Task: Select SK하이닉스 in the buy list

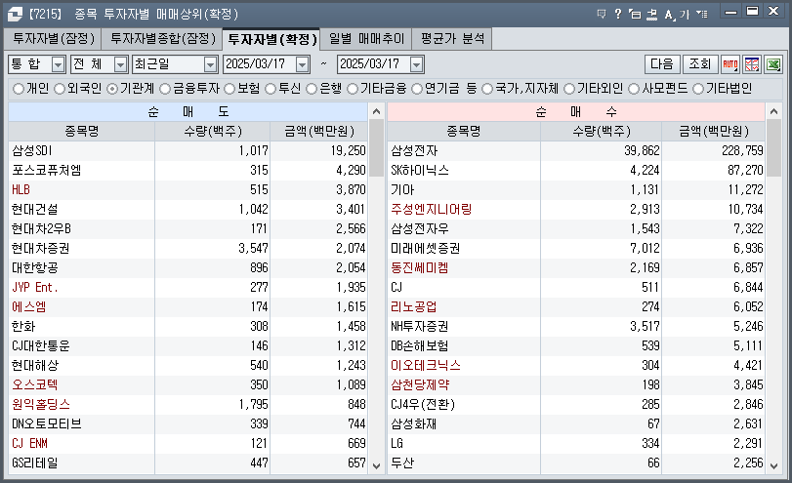Action: pyautogui.click(x=576, y=170)
